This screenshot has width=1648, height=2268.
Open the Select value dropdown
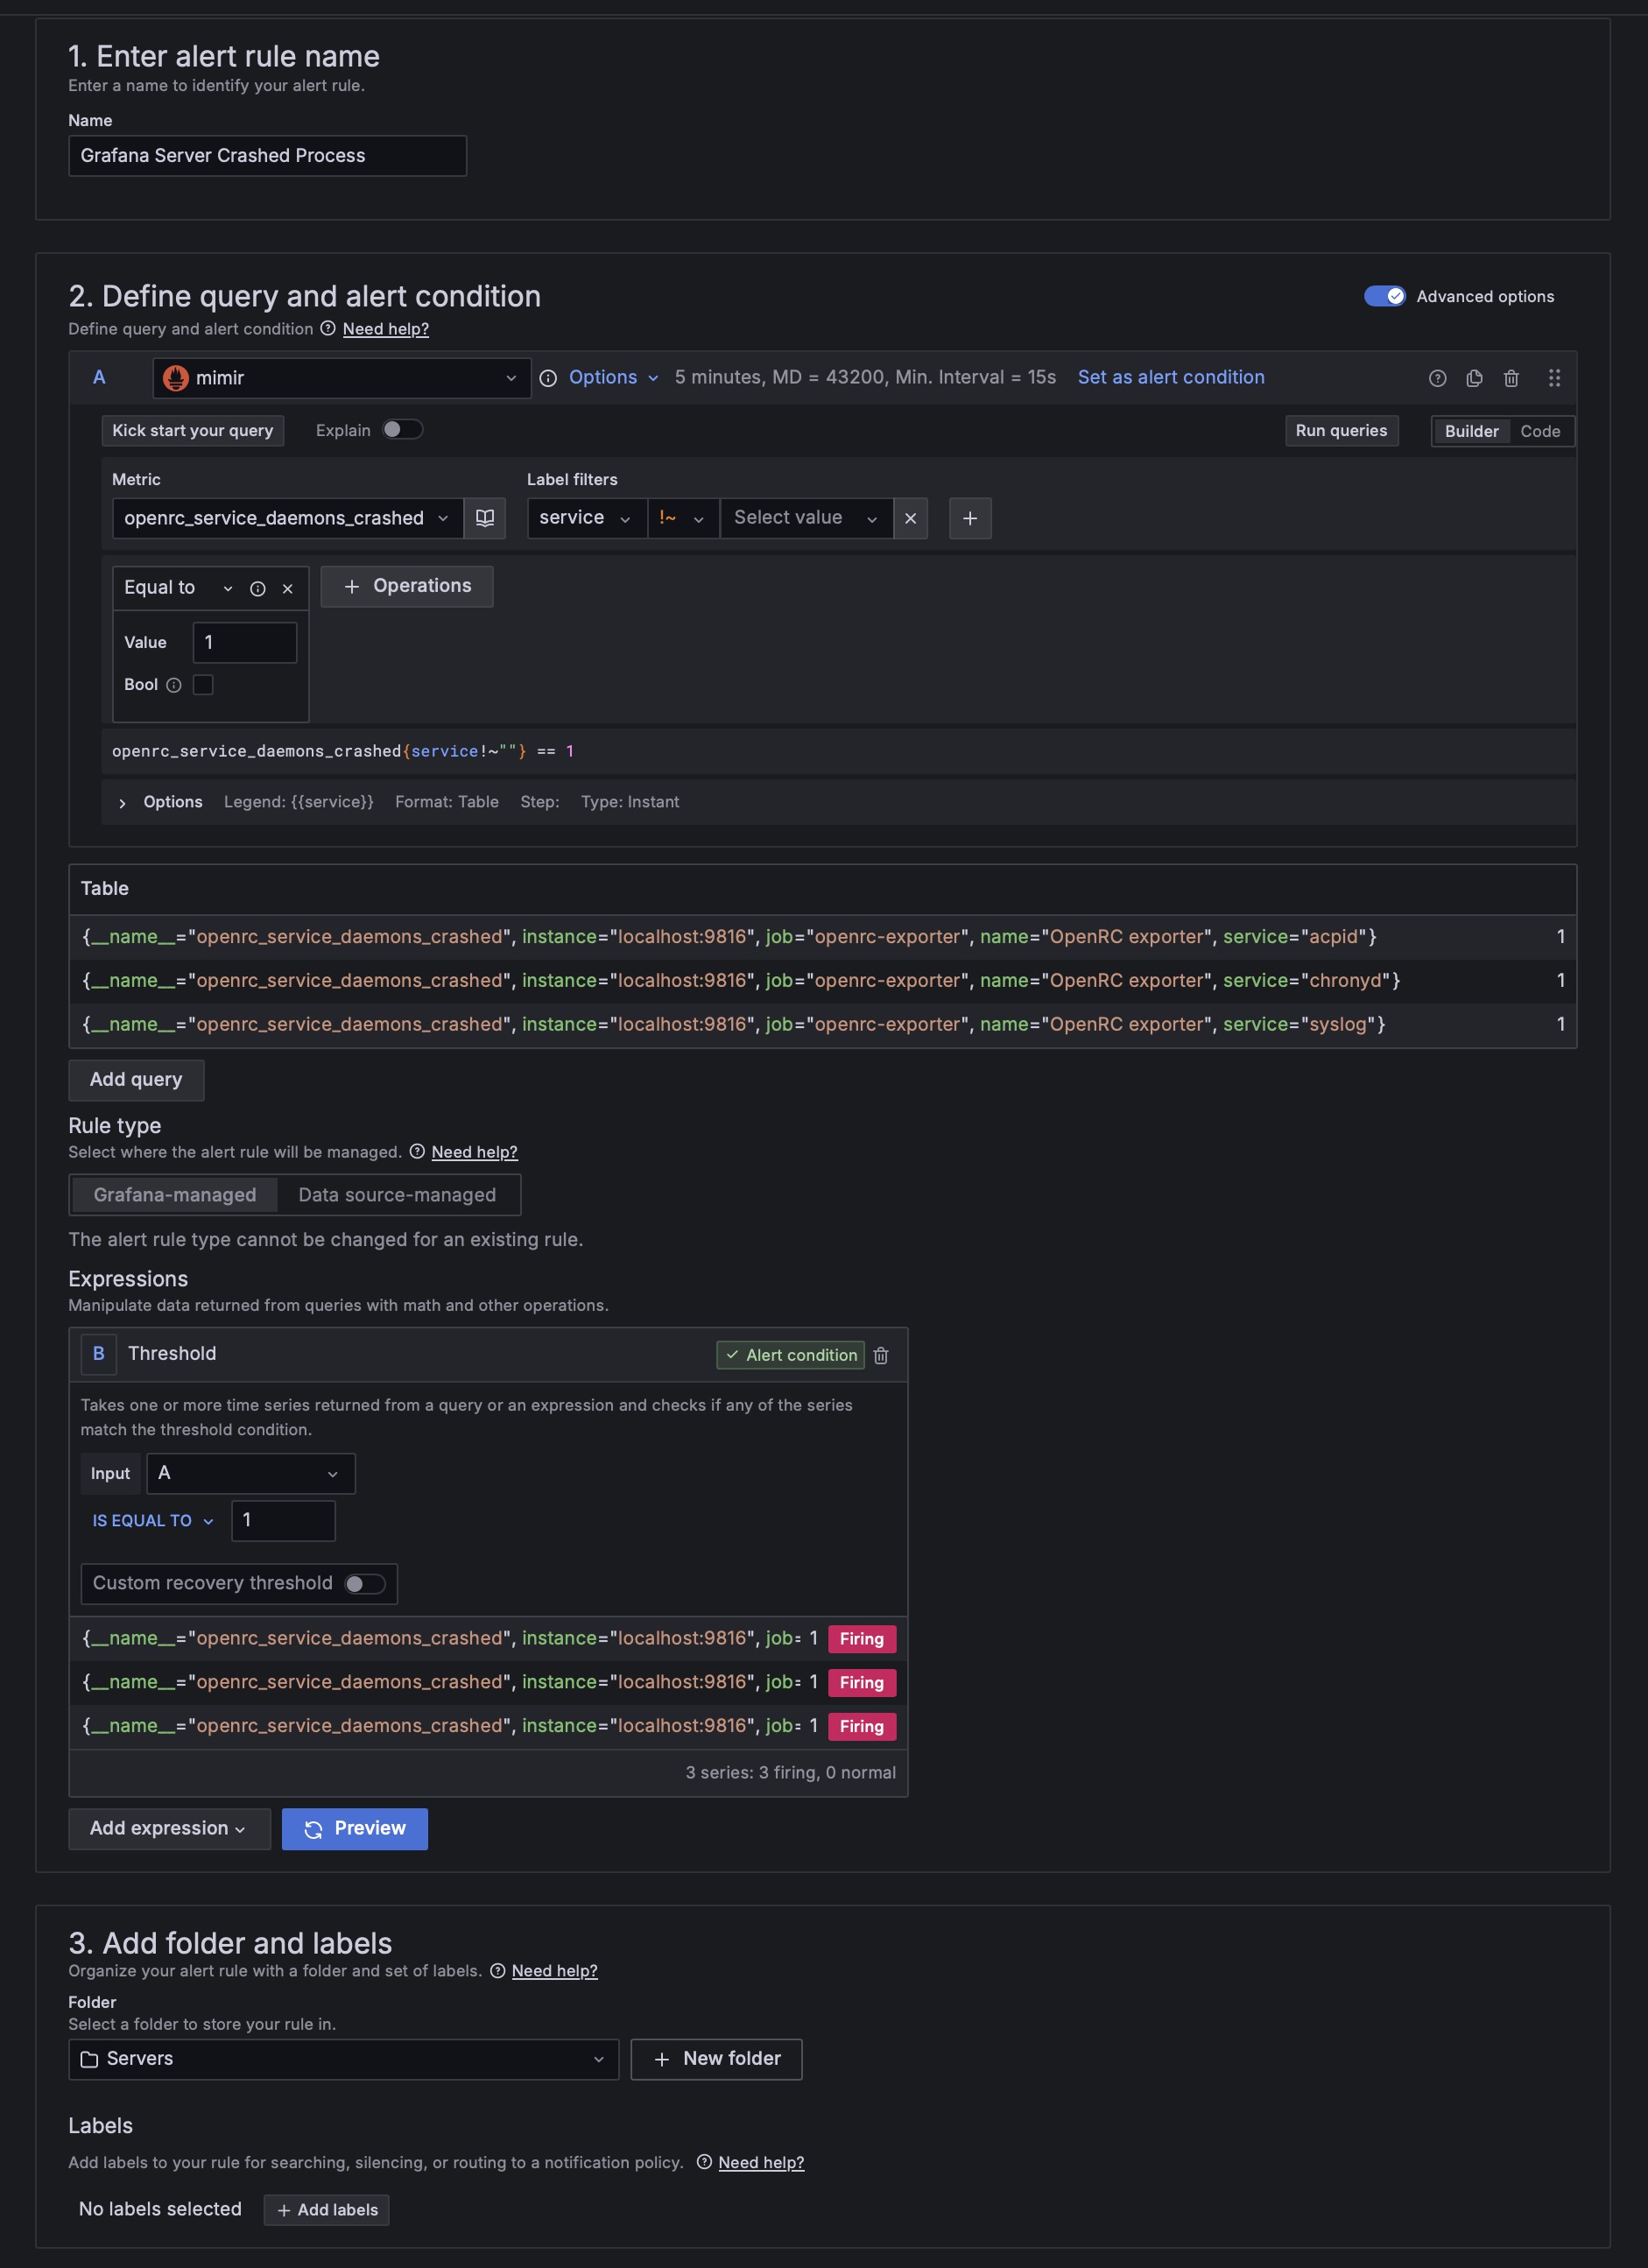(x=806, y=518)
